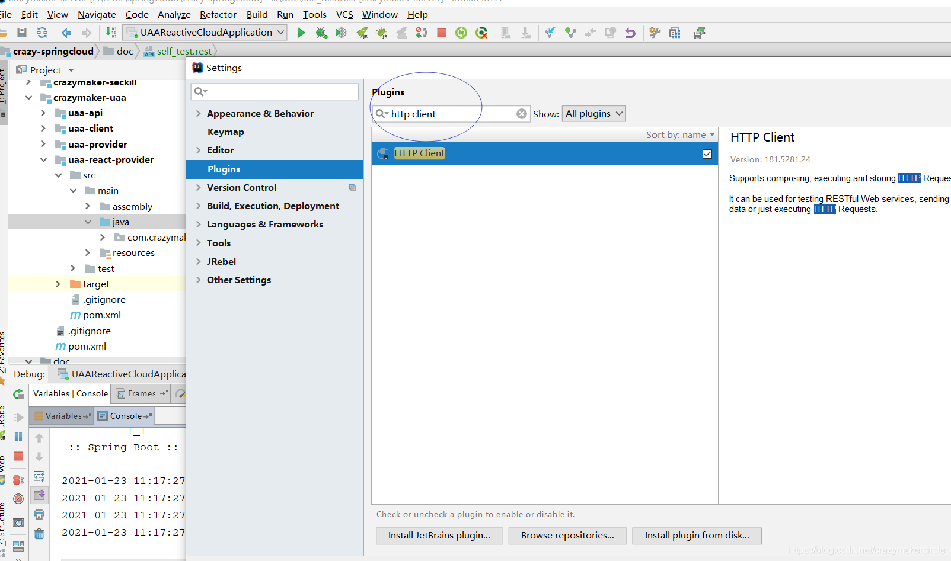Expand the uaa-api module node
The width and height of the screenshot is (951, 561).
43,113
